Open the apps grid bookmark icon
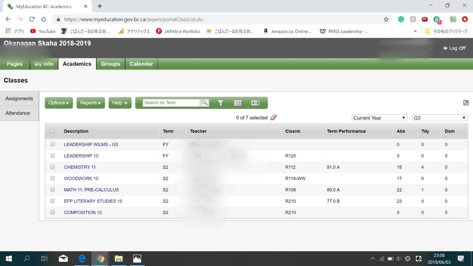The image size is (473, 266). [x=8, y=31]
